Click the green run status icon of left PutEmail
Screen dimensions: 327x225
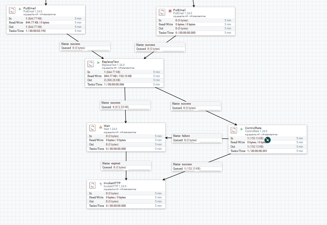tap(20, 9)
